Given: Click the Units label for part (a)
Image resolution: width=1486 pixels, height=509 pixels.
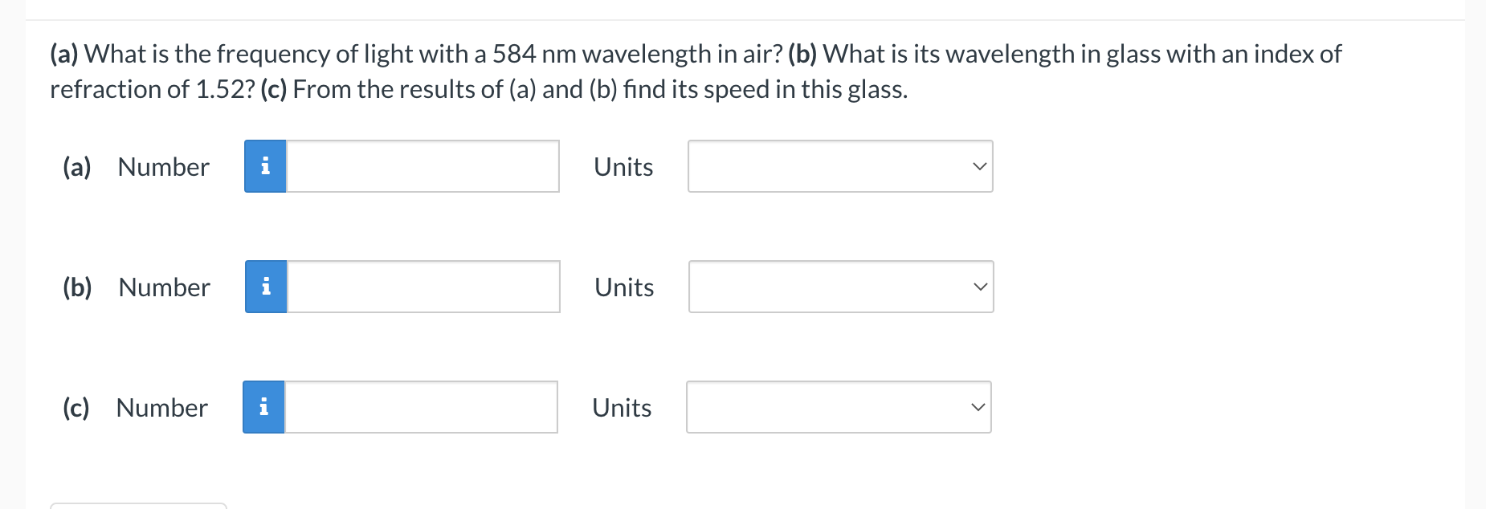Looking at the screenshot, I should point(623,167).
